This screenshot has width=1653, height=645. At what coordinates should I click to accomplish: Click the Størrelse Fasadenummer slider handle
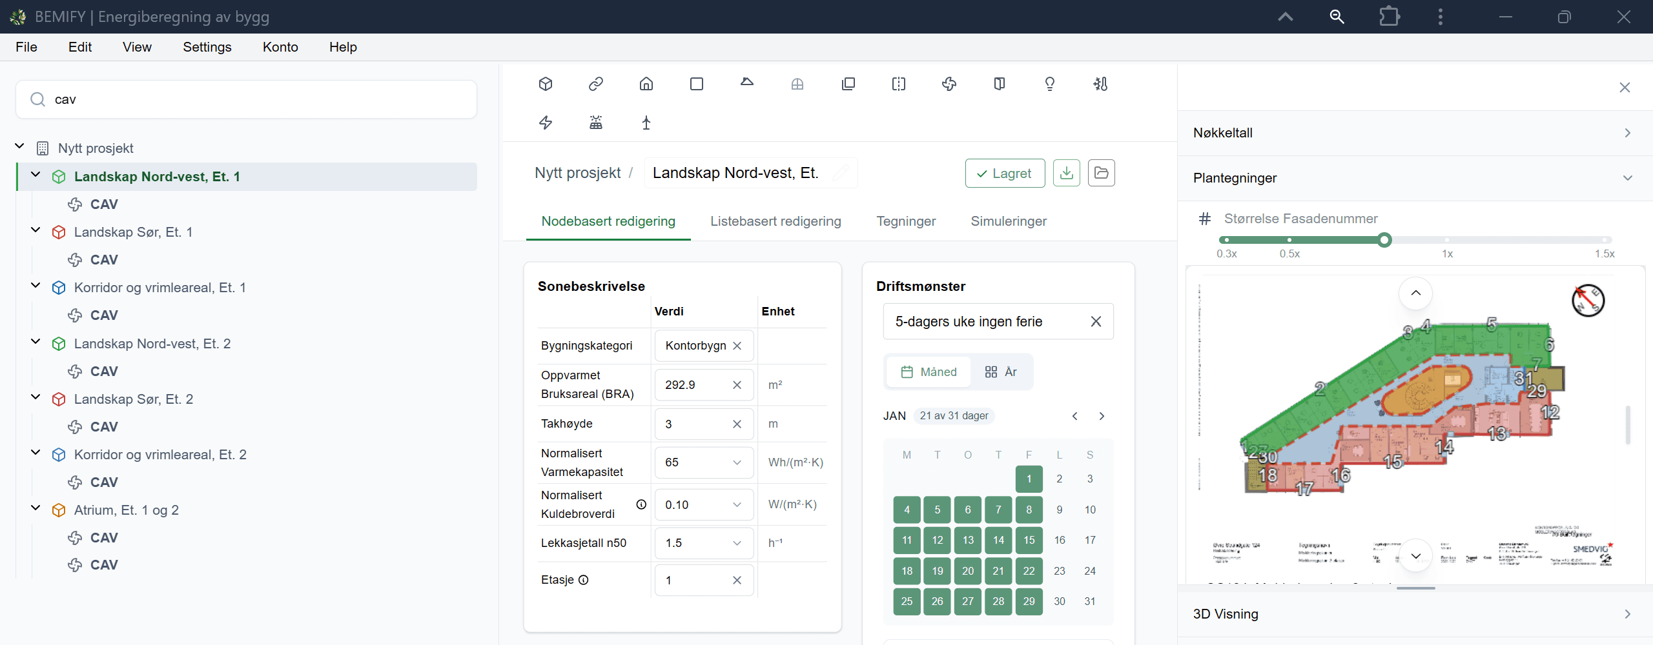point(1384,240)
